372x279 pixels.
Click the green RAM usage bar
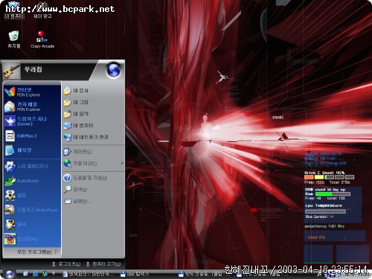pyautogui.click(x=333, y=194)
